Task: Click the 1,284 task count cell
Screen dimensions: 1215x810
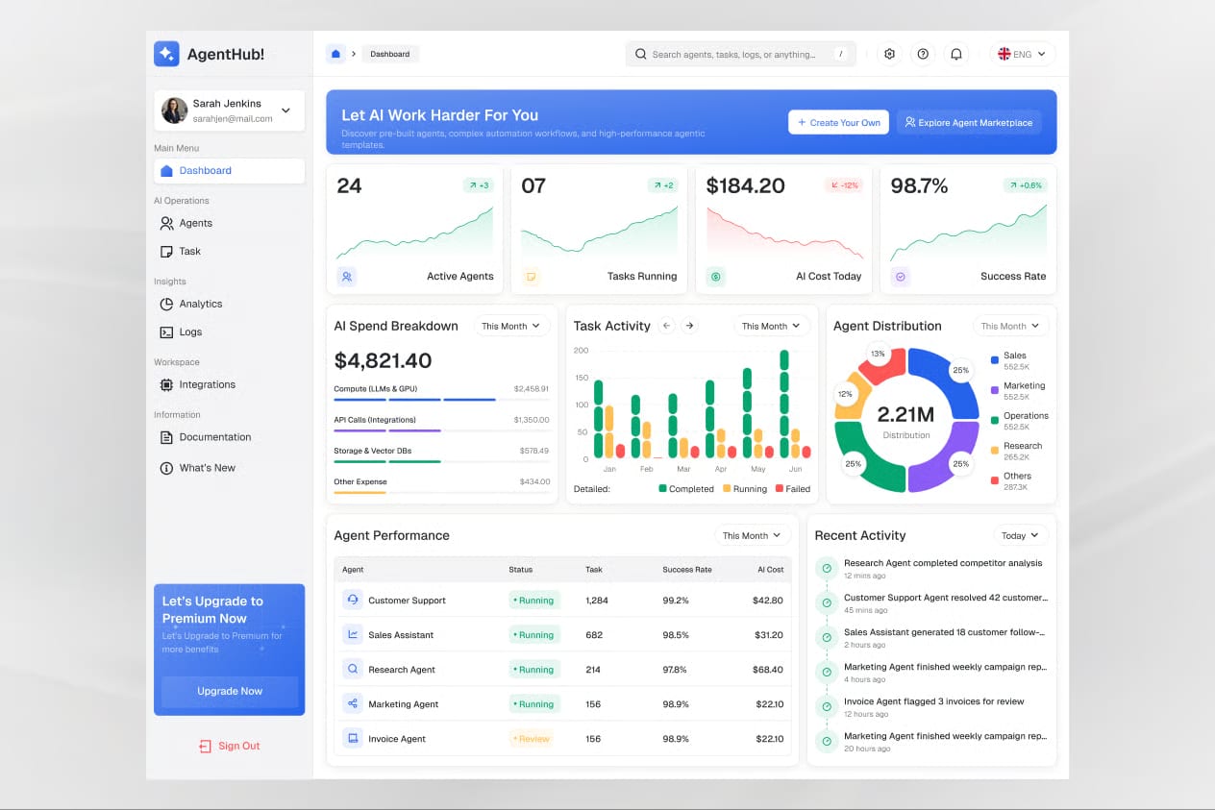Action: coord(597,601)
